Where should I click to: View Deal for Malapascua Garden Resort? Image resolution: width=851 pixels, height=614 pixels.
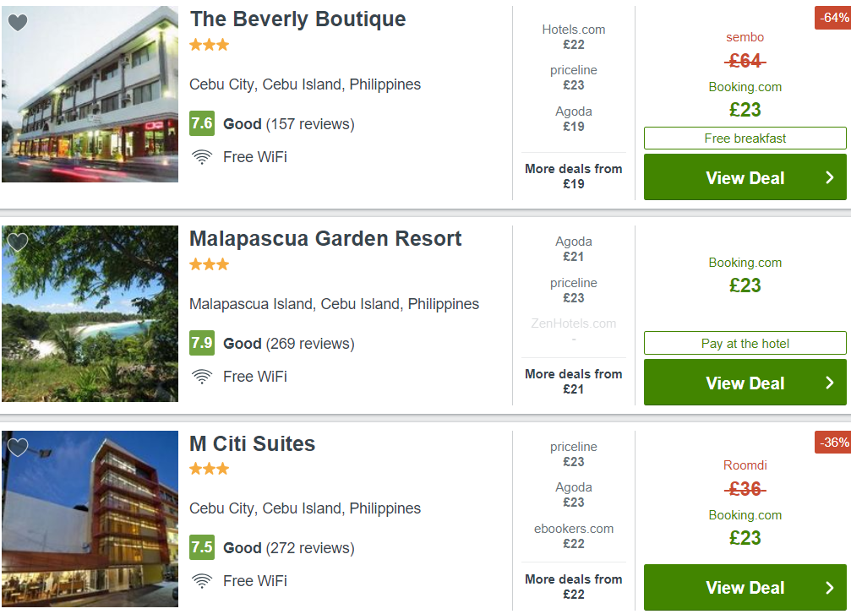click(745, 383)
